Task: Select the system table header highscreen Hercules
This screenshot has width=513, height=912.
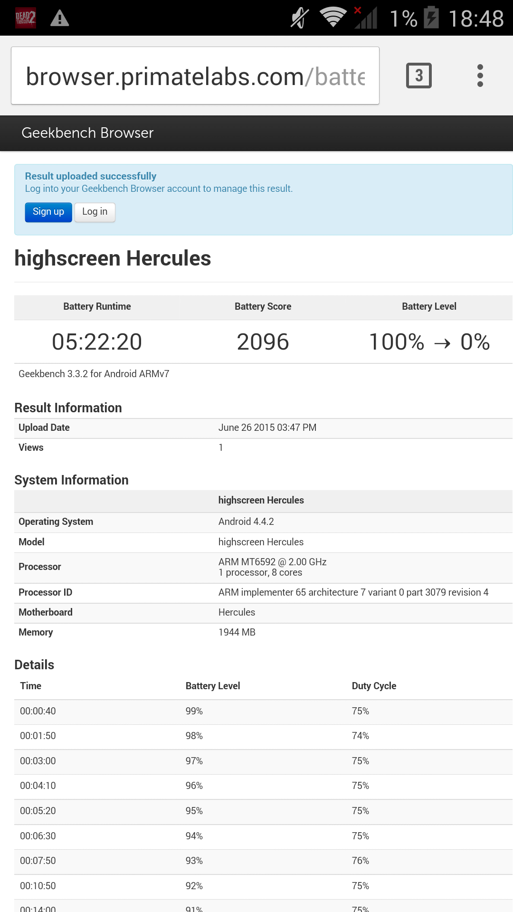Action: click(261, 500)
